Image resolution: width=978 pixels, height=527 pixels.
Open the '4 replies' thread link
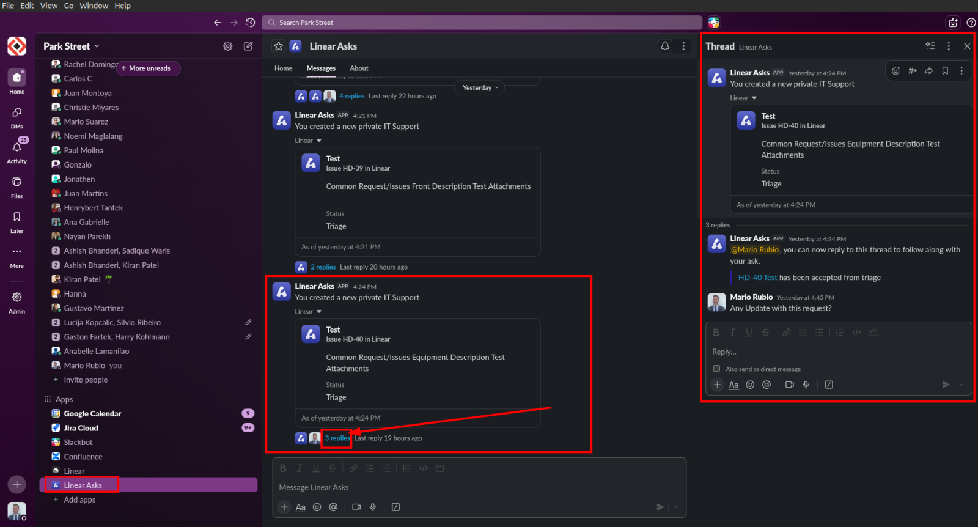pyautogui.click(x=352, y=96)
